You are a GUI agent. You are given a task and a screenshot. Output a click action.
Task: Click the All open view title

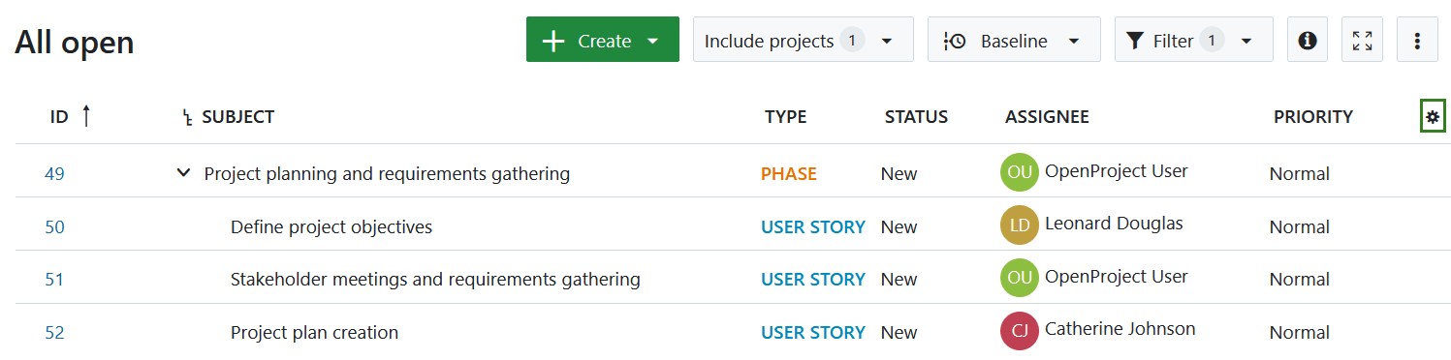[74, 43]
